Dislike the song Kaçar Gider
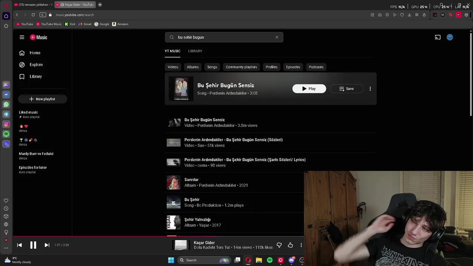This screenshot has height=266, width=473. click(279, 245)
